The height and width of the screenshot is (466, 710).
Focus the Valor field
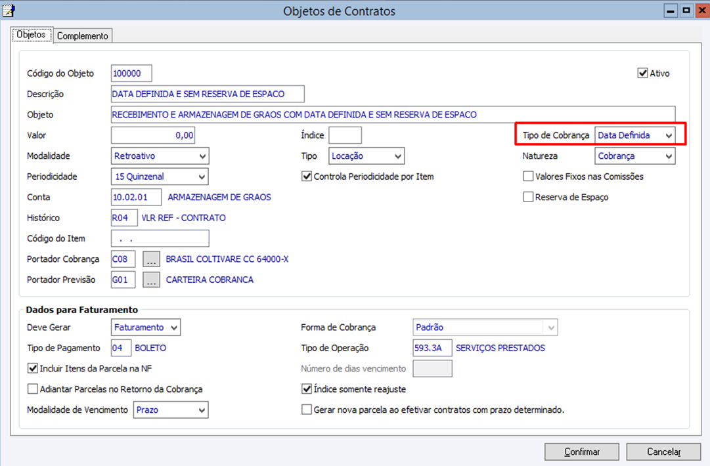(153, 135)
